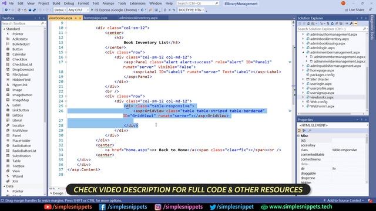Collapse the Data toolbox group
Viewport: 376px width, 211px height.
click(x=4, y=186)
